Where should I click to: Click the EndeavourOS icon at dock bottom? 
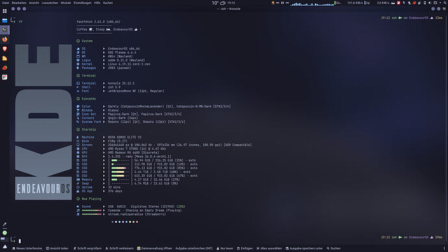[5, 247]
